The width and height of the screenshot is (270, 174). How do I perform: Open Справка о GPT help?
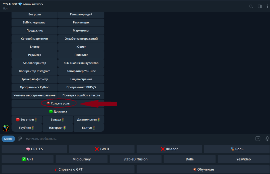pos(68,169)
